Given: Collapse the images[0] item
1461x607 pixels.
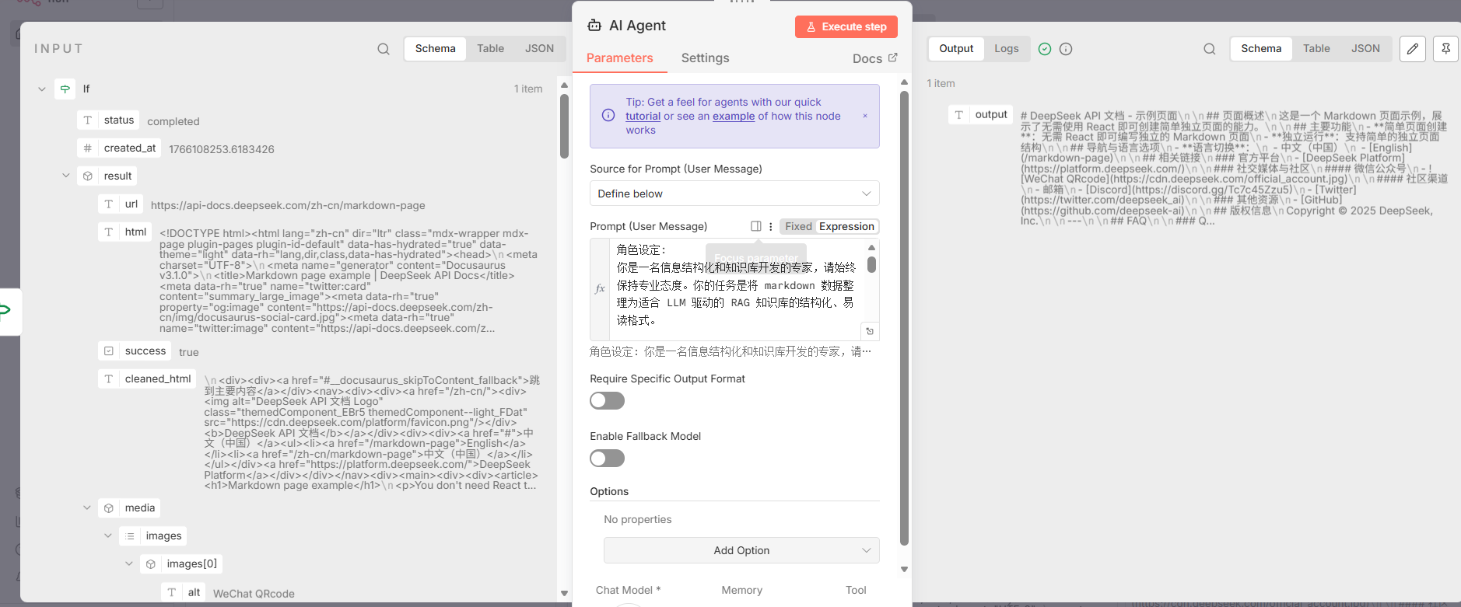Looking at the screenshot, I should click(x=129, y=563).
